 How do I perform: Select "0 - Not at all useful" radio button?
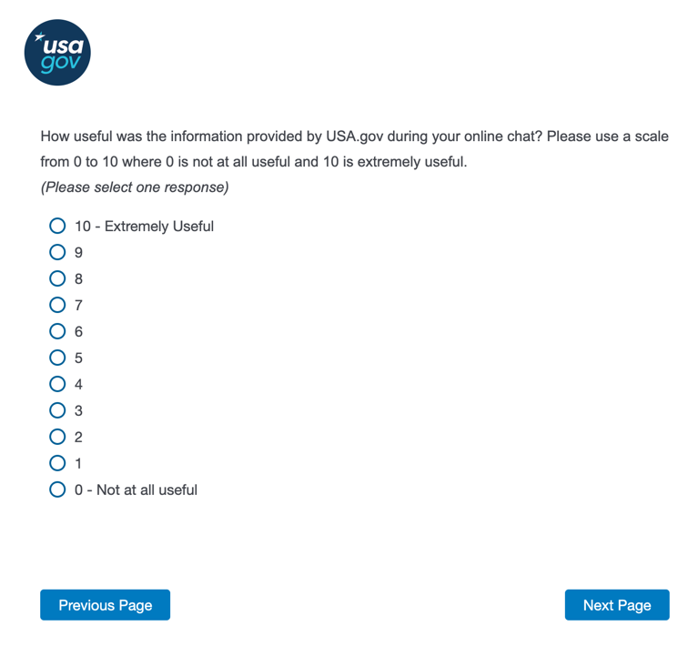click(x=57, y=490)
